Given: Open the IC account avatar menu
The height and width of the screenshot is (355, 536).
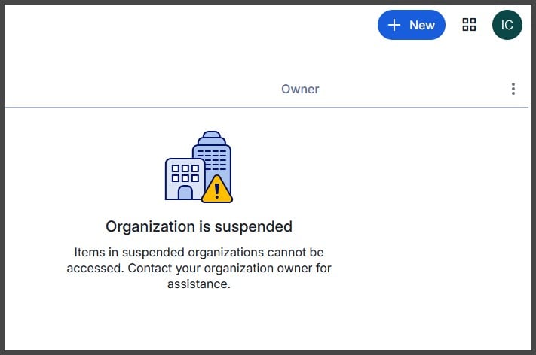Looking at the screenshot, I should pos(507,25).
